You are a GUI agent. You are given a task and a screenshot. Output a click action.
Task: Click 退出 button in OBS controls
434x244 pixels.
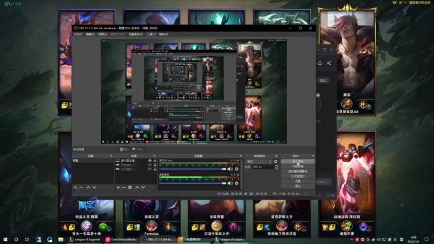[x=298, y=186]
